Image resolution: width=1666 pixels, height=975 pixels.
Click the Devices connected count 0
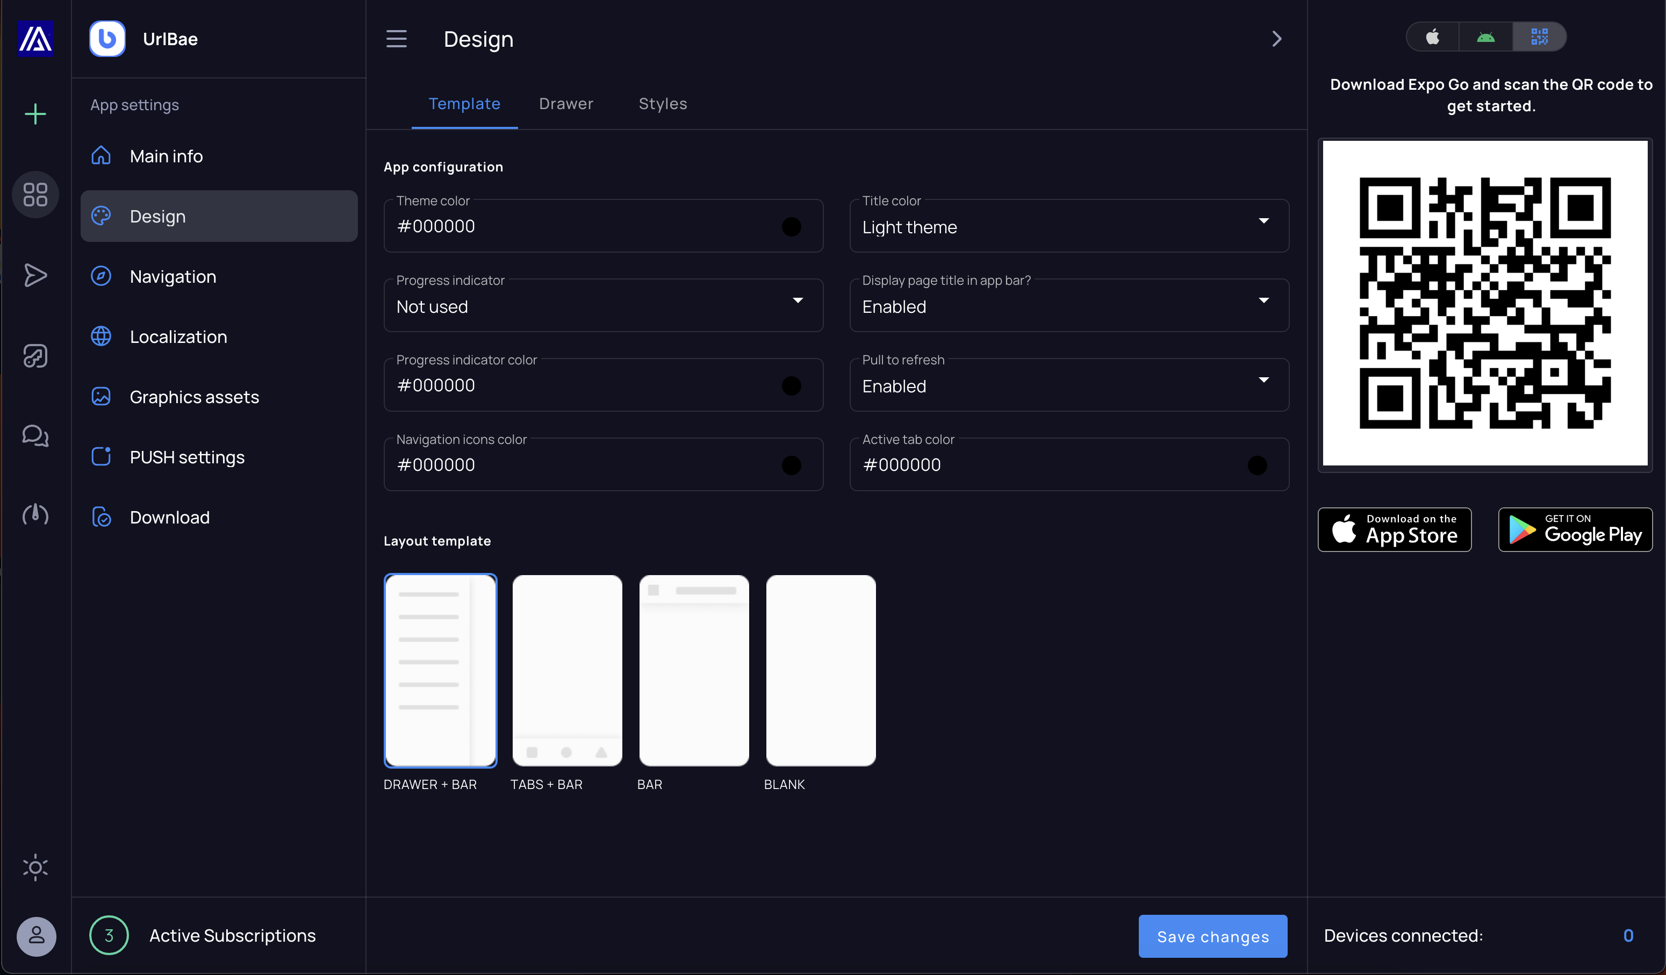(x=1628, y=935)
